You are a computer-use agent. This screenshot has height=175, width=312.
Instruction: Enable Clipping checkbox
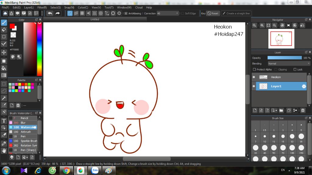point(276,70)
